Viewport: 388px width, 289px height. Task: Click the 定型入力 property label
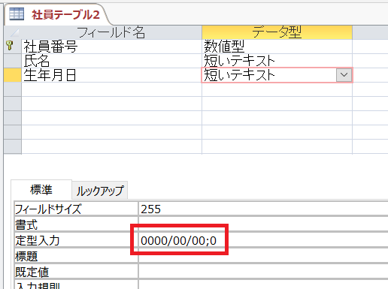(76, 240)
